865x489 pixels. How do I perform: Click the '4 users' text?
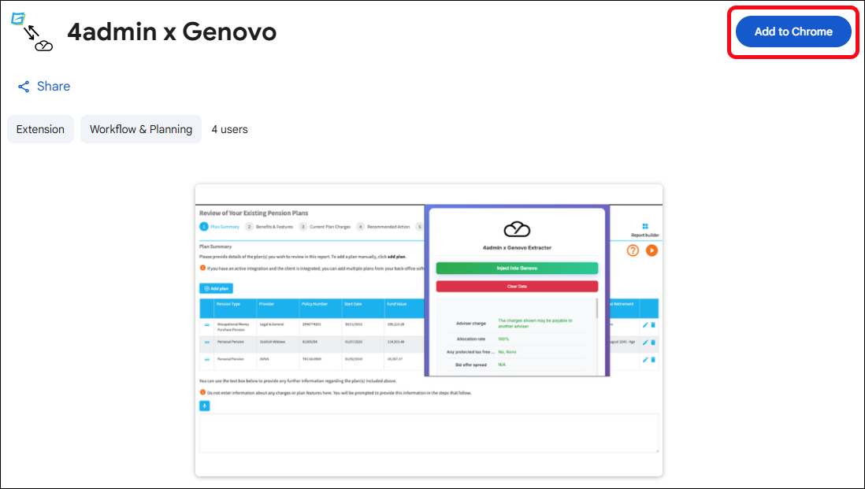pyautogui.click(x=229, y=130)
